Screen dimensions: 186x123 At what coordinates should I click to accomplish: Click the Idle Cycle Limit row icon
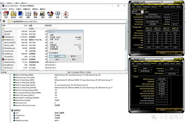14,103
